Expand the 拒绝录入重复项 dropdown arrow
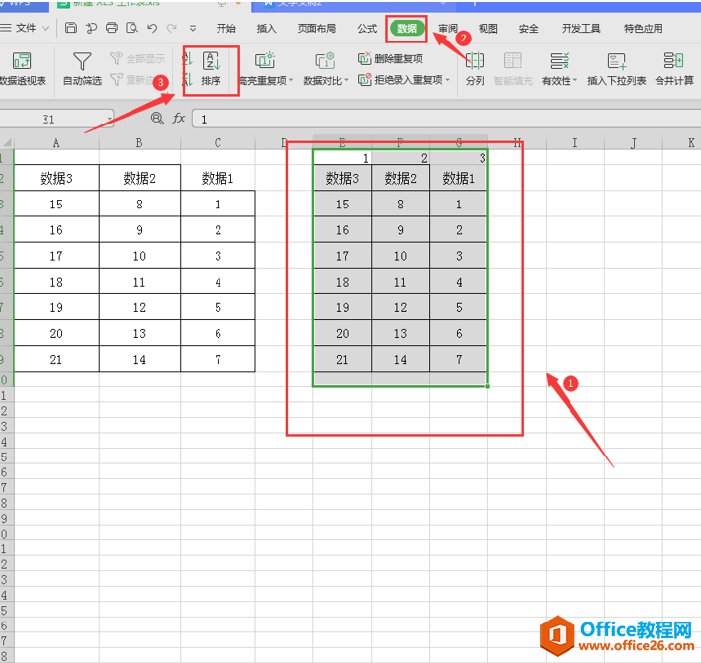This screenshot has height=663, width=701. tap(448, 80)
